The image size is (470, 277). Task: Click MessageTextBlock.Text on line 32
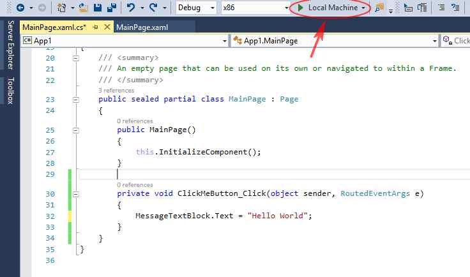pos(185,216)
